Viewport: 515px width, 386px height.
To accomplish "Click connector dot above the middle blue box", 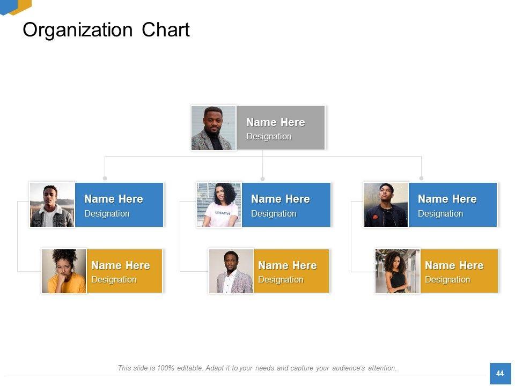I will 262,178.
